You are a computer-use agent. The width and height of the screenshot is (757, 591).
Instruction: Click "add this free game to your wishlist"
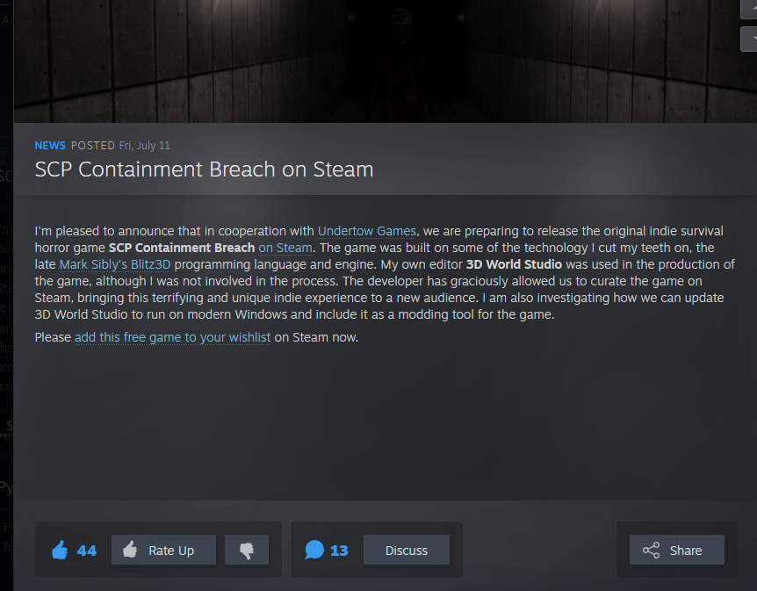tap(172, 337)
